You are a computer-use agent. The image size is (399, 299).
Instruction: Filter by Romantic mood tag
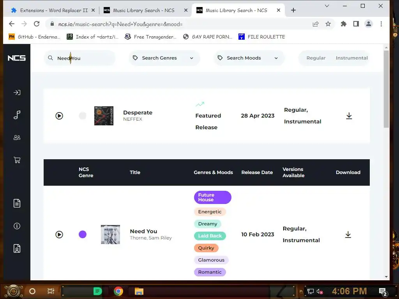pos(210,272)
